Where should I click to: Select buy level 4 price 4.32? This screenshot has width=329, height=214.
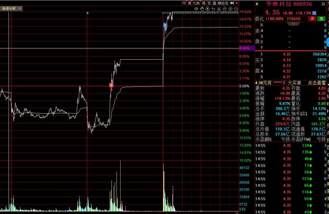287,71
